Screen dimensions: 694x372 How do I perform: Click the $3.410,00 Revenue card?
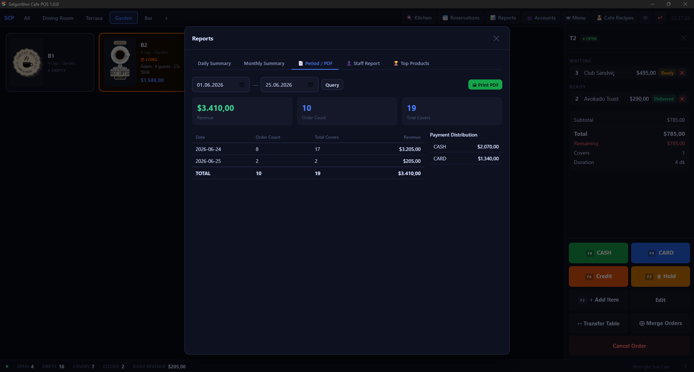click(242, 111)
